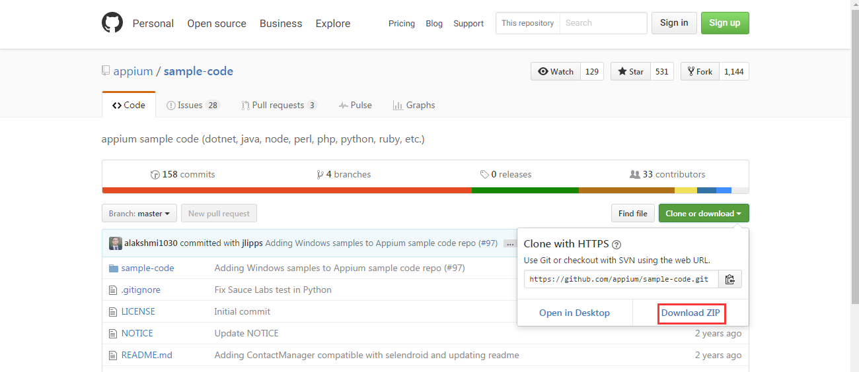Open the GitHub Octocat logo home

(x=112, y=23)
